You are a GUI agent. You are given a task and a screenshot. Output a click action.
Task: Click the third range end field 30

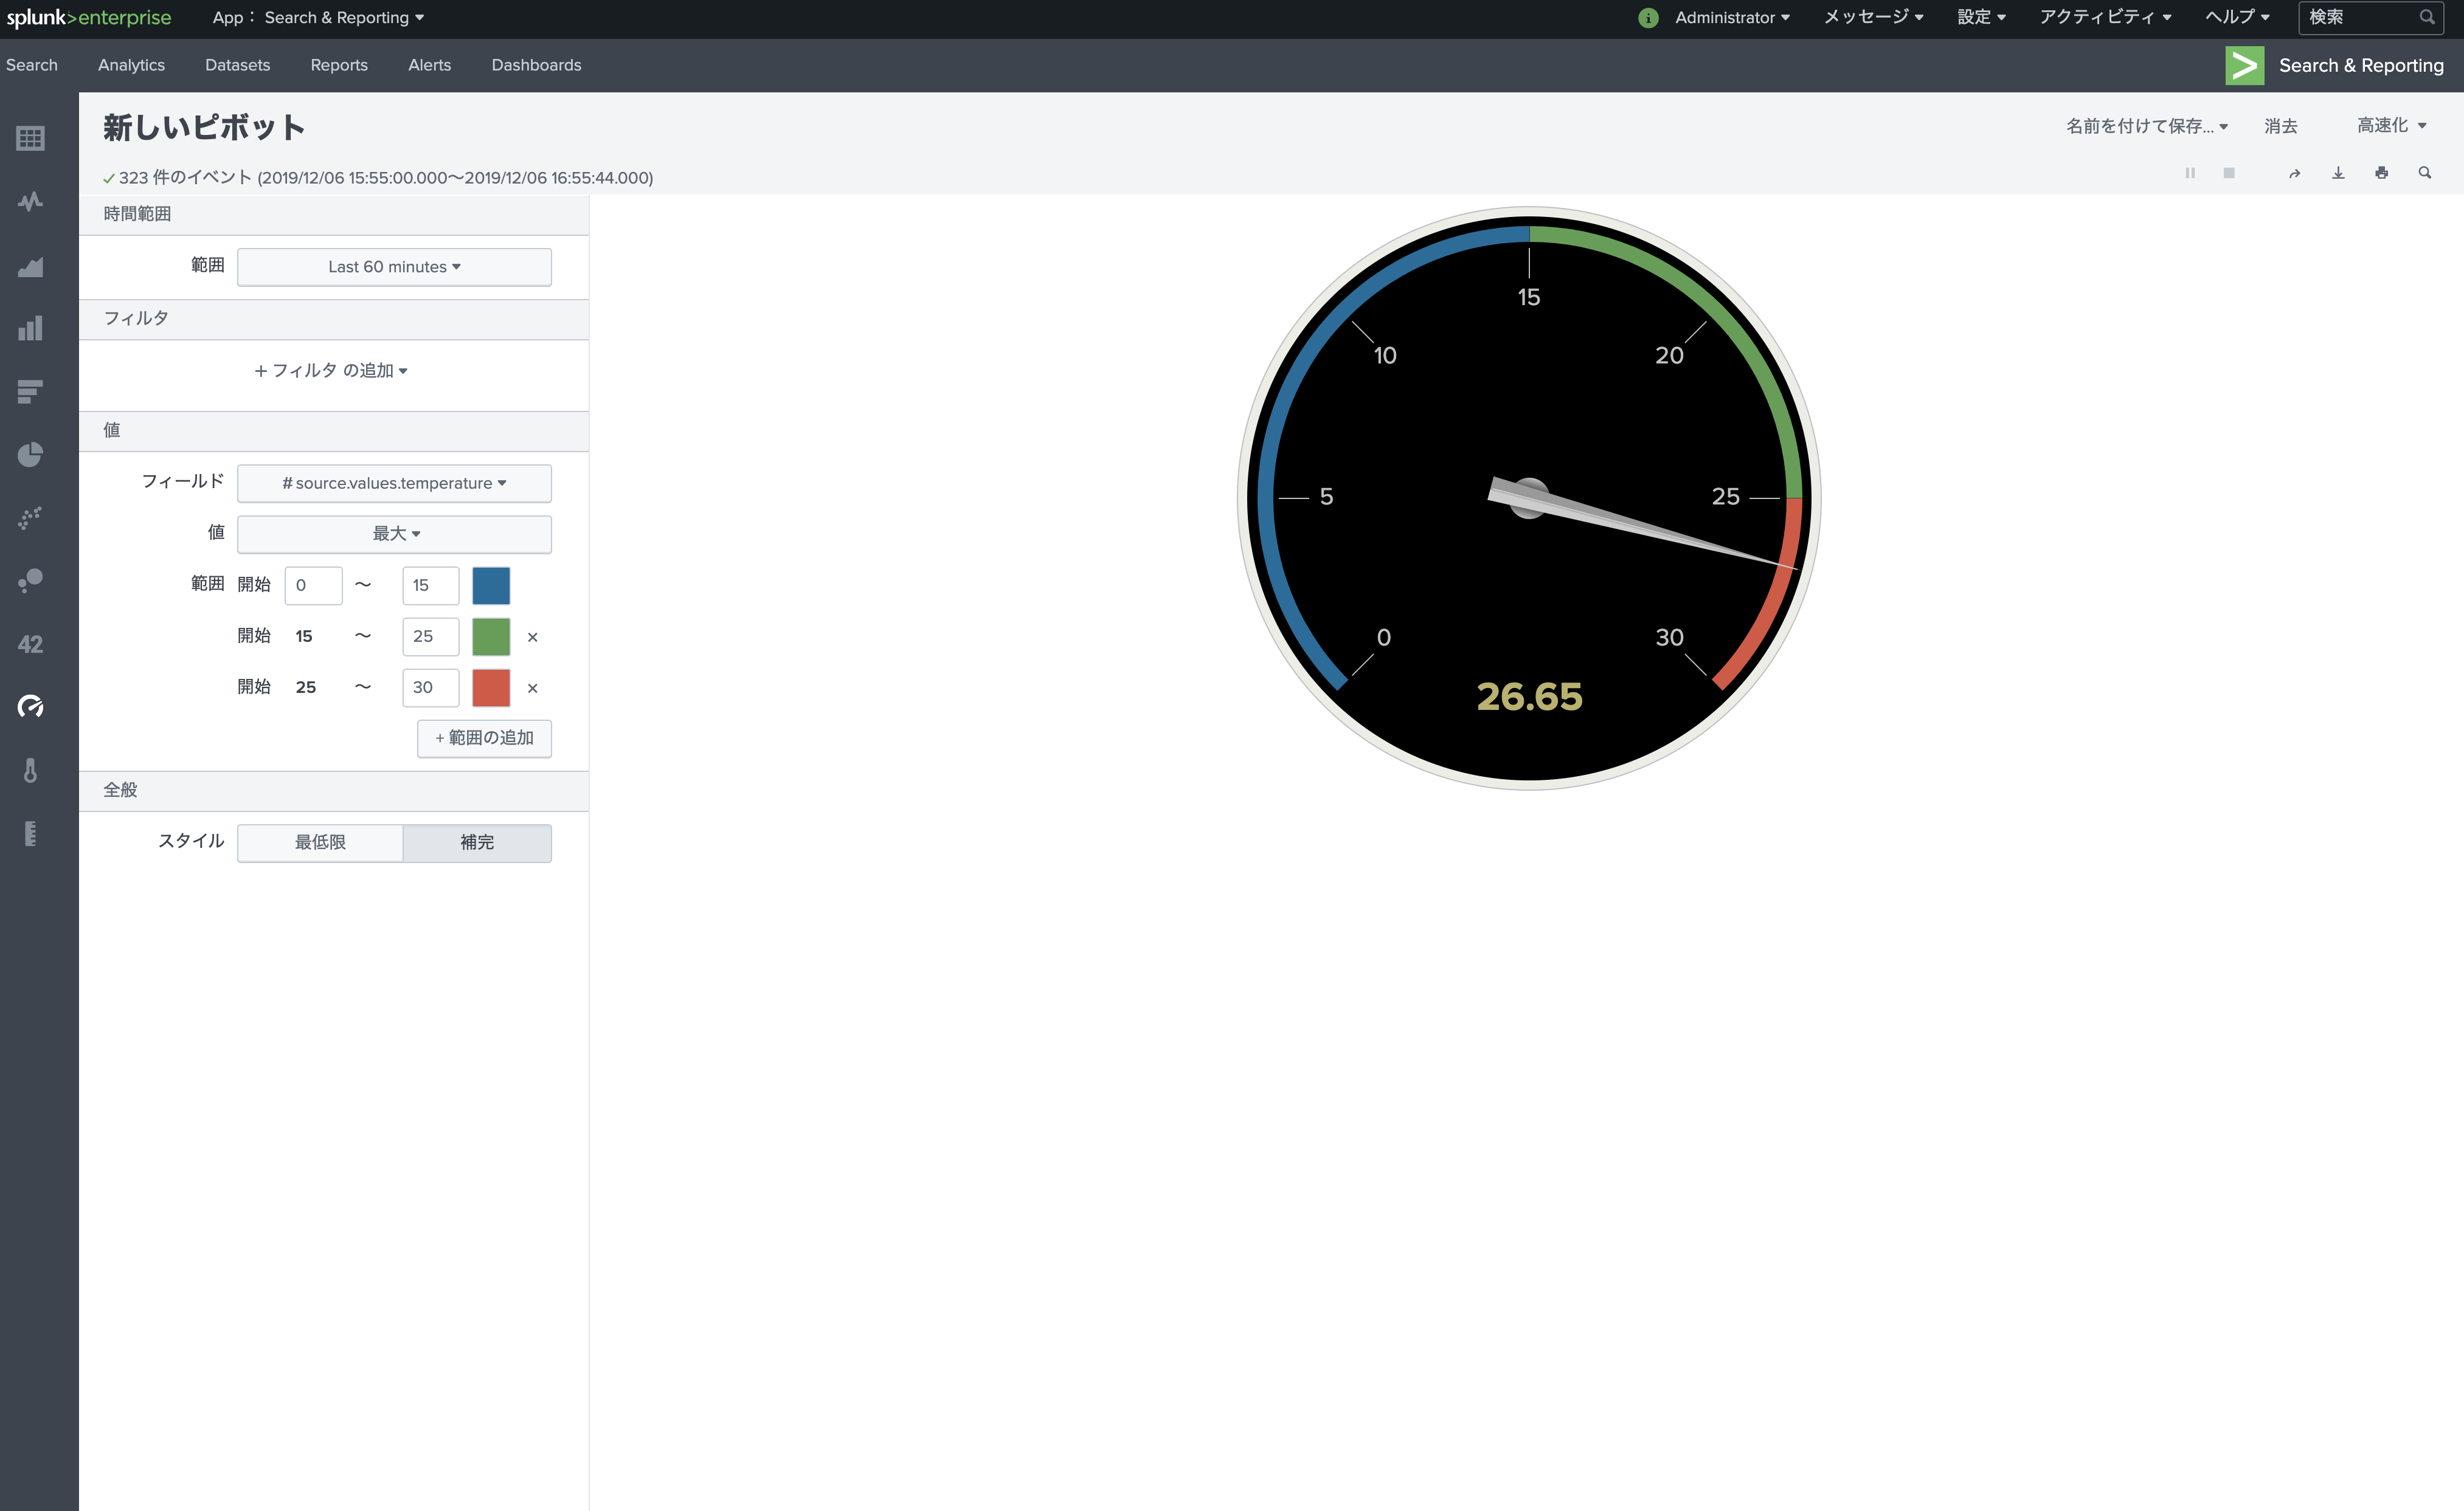pyautogui.click(x=431, y=689)
